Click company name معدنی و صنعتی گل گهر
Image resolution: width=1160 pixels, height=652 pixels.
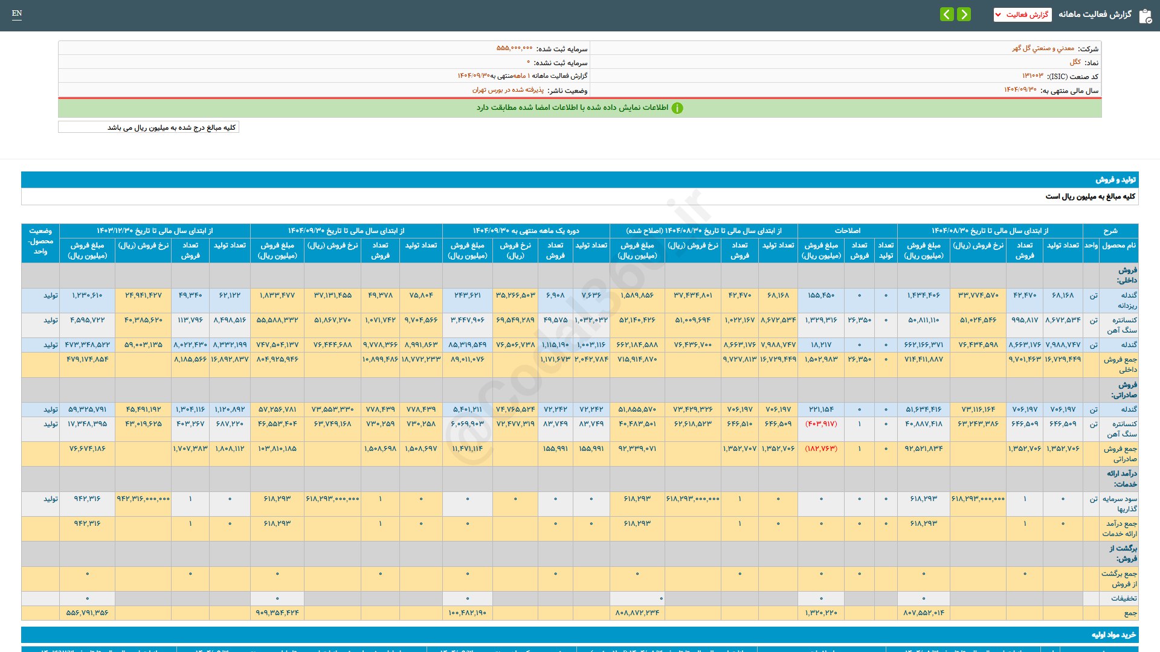pos(1043,48)
